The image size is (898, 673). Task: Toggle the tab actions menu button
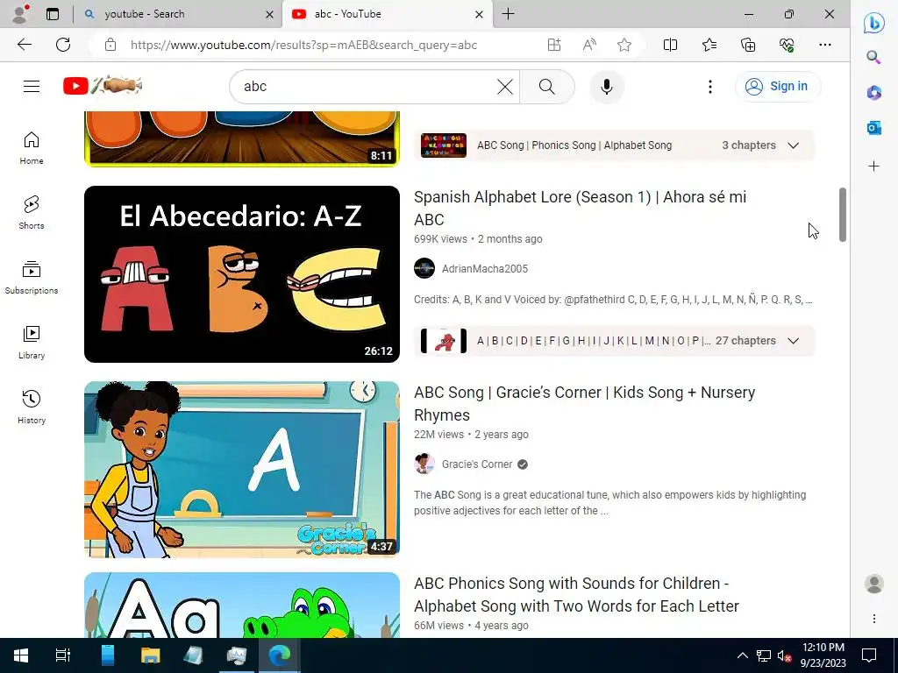coord(53,14)
